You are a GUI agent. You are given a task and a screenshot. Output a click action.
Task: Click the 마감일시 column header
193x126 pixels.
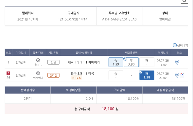21,53
